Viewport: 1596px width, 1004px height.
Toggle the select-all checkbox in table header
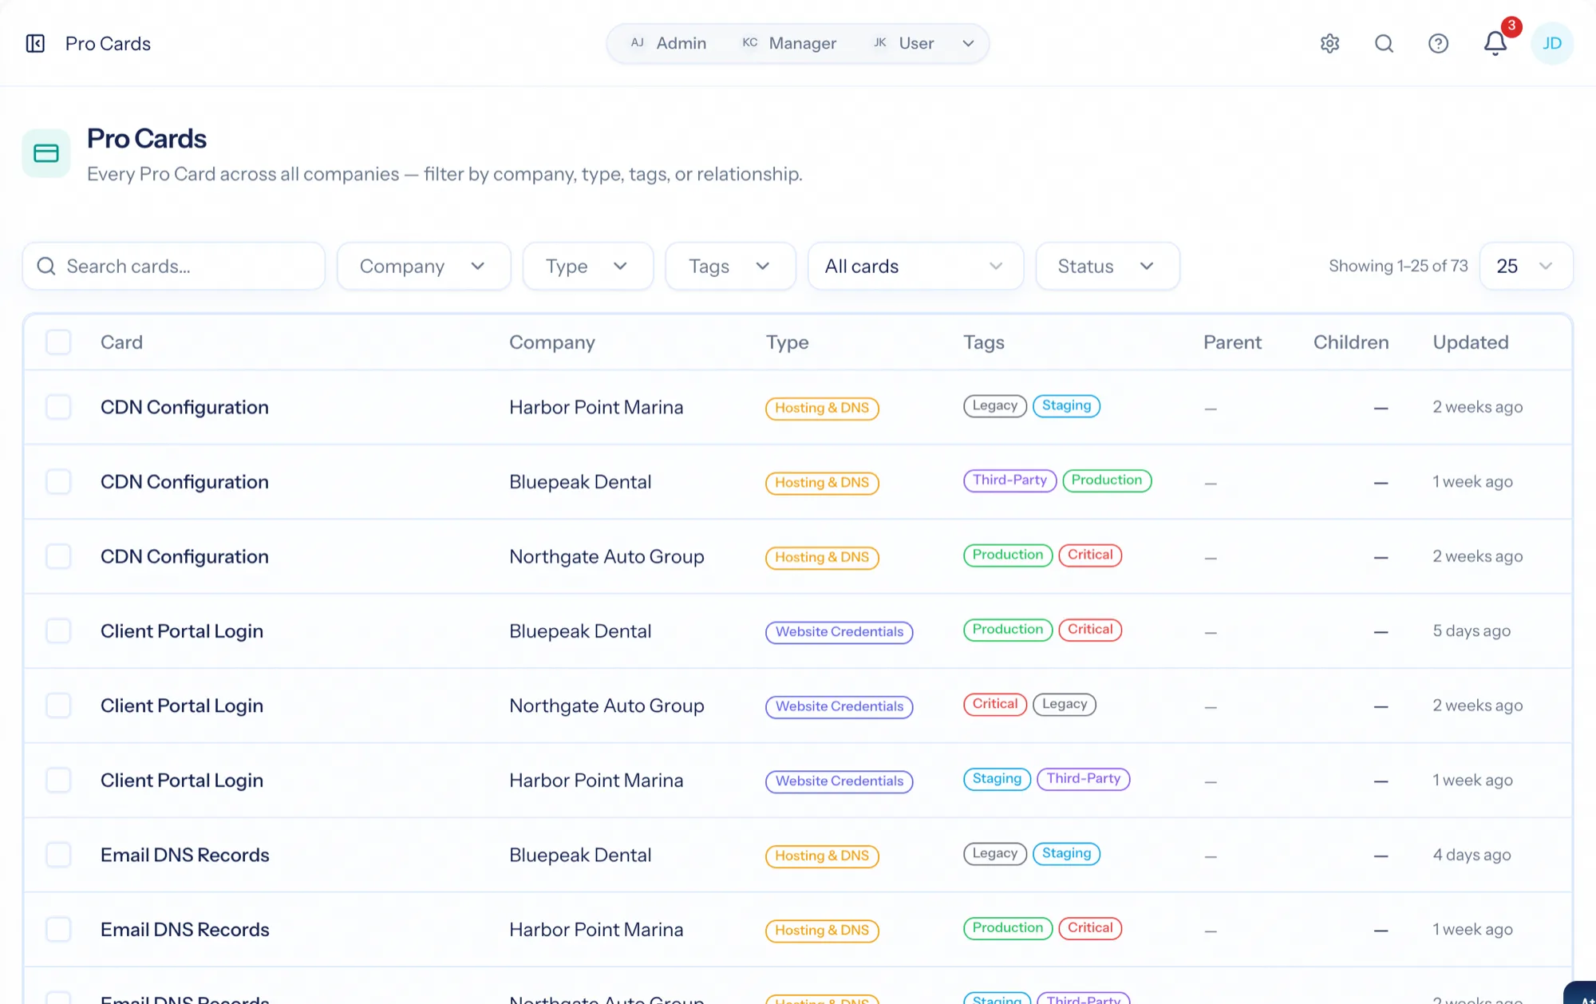tap(58, 342)
